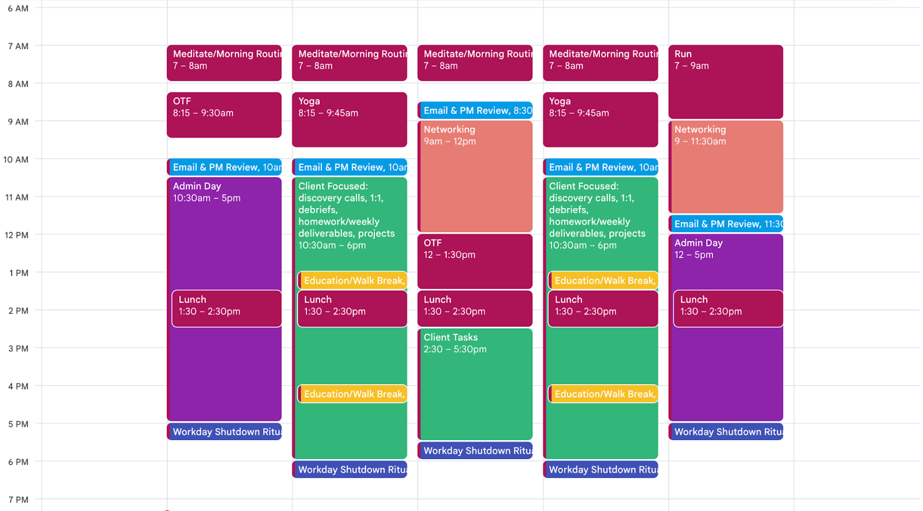The height and width of the screenshot is (511, 923).
Task: Click the 7 AM time label
Action: pos(18,46)
